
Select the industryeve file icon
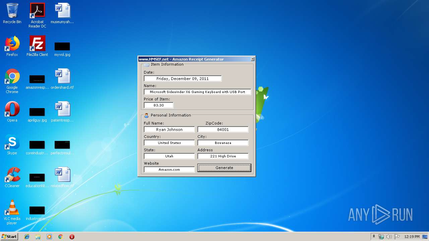click(37, 213)
